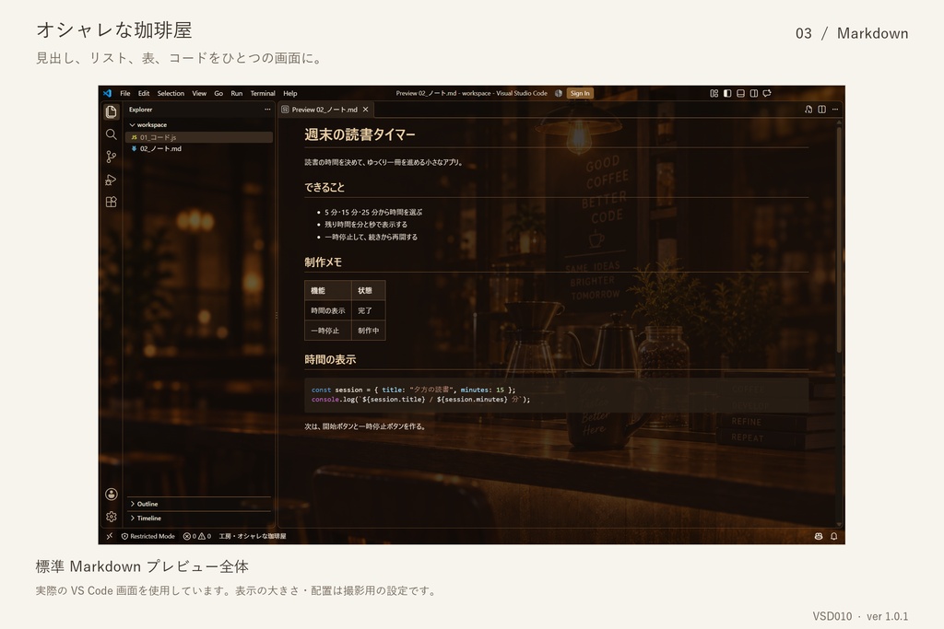Open the Search view in the activity bar
This screenshot has height=629, width=944.
point(112,134)
